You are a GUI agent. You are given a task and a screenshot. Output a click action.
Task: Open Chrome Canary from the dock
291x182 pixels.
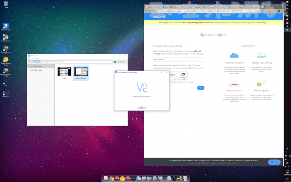tap(122, 179)
